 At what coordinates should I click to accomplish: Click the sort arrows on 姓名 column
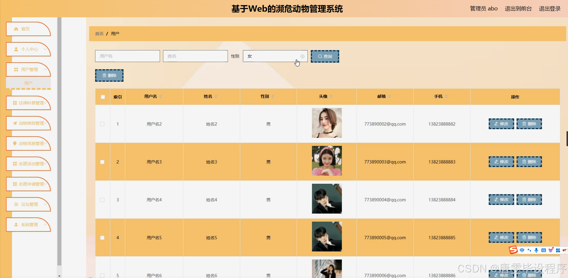coord(216,96)
